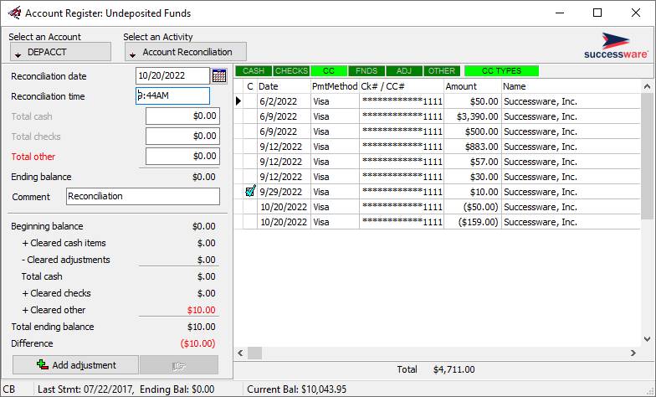Click the down arrow of the vertical scrollbar
Viewport: 656px width, 397px height.
648,338
